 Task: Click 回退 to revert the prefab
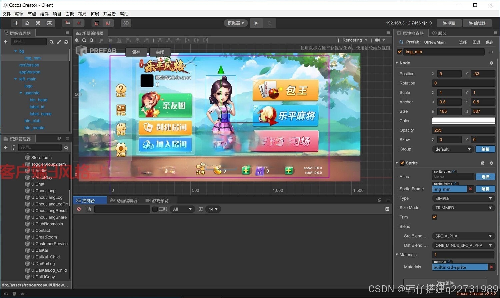476,42
